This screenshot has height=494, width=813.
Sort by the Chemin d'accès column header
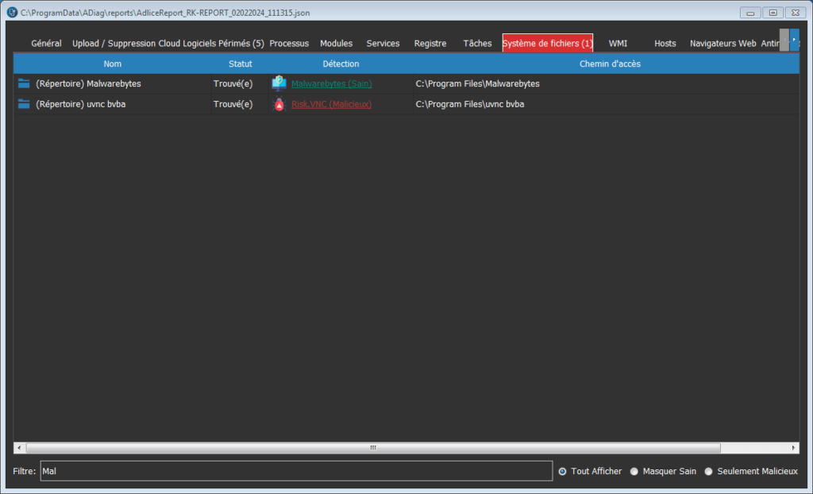[x=609, y=64]
